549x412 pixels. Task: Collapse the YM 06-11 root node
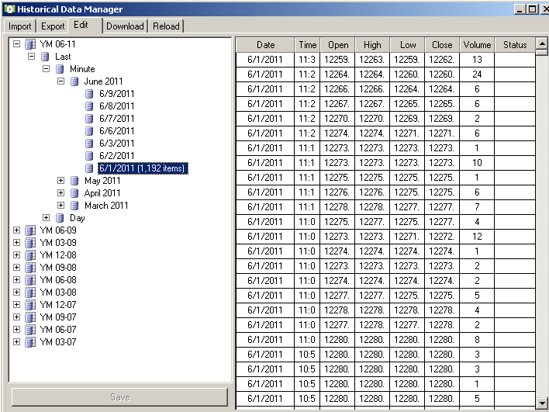(17, 44)
